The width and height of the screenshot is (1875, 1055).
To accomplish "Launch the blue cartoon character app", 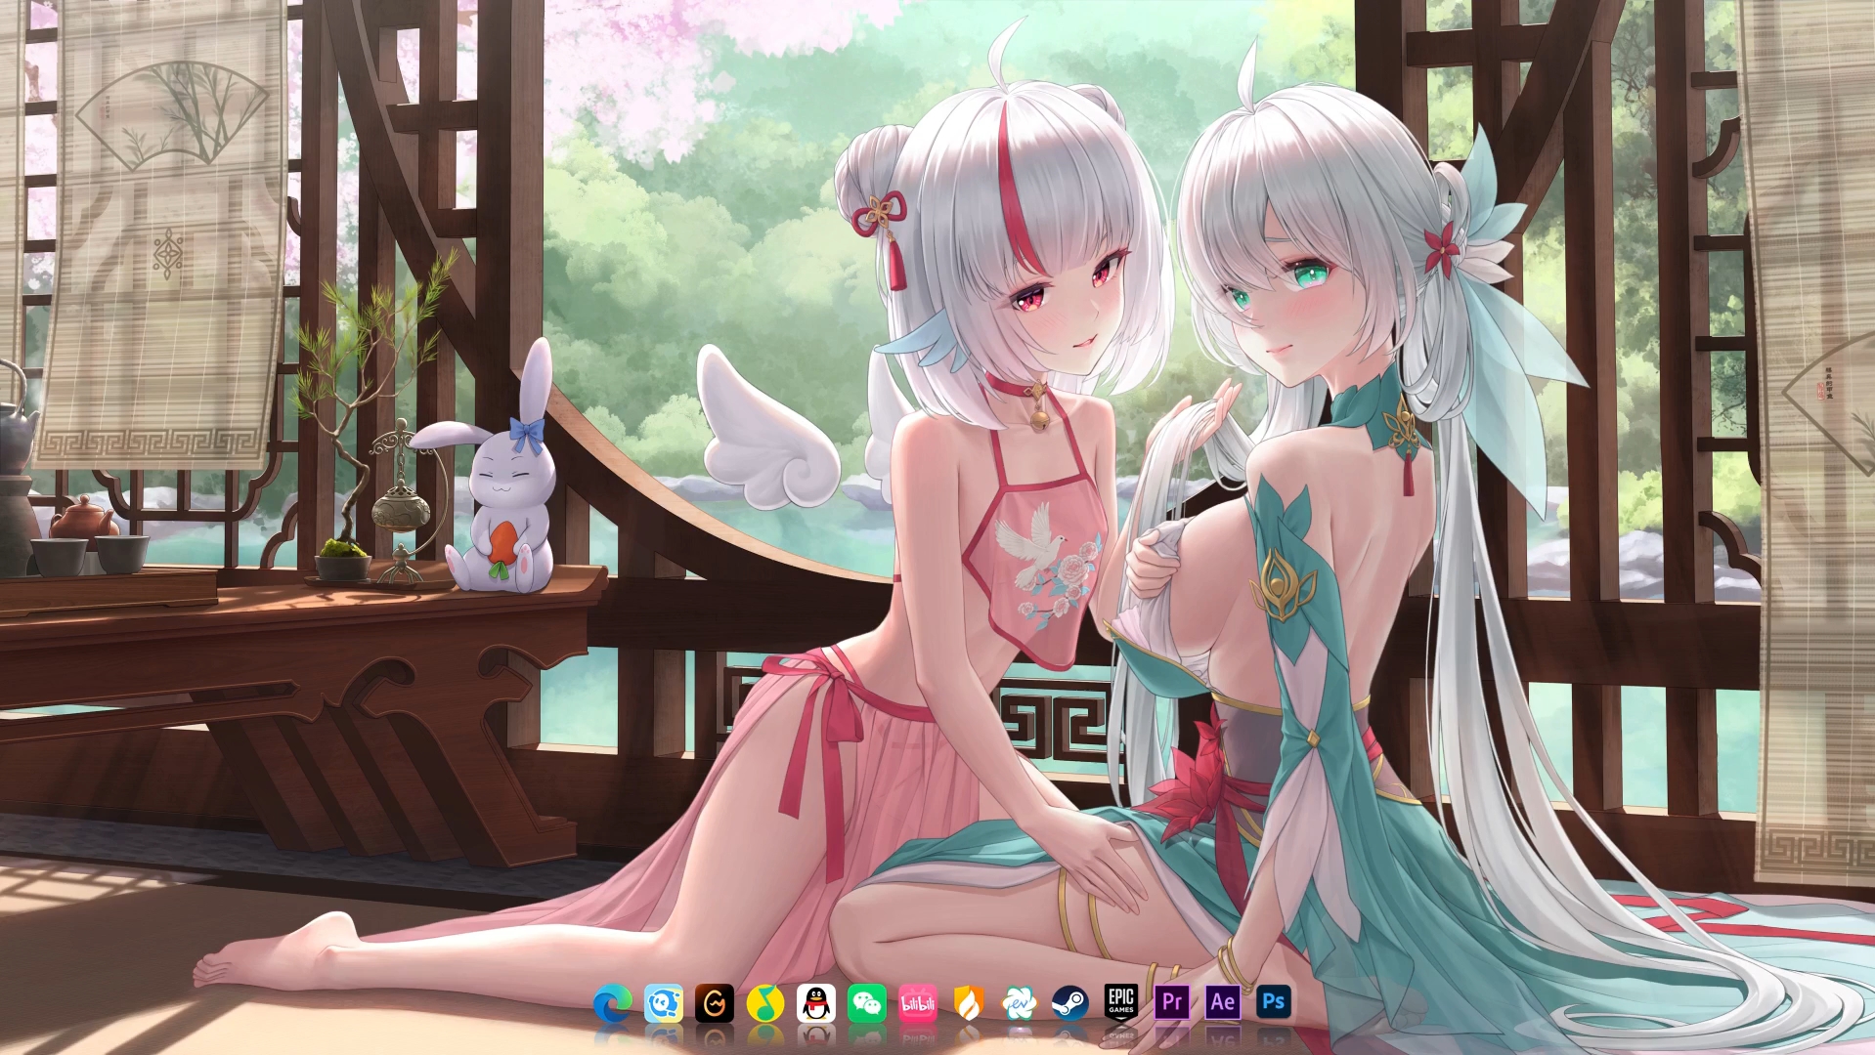I will 664,1002.
